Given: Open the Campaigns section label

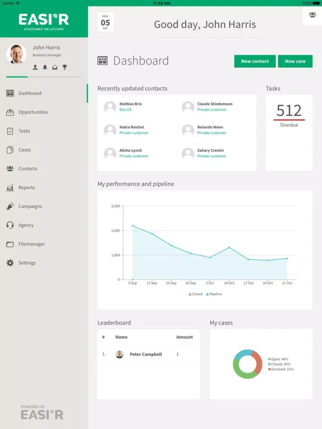Looking at the screenshot, I should (30, 207).
